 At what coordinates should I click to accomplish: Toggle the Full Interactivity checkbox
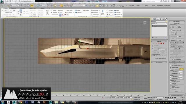point(173,59)
